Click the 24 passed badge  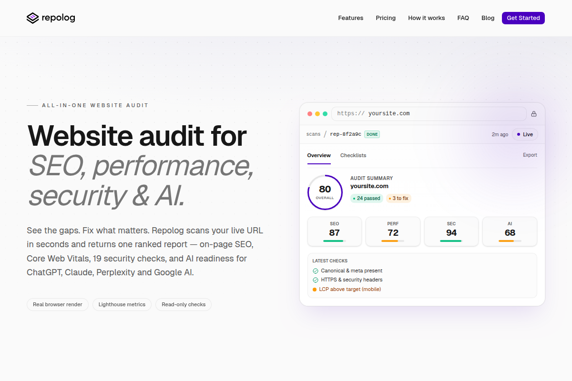coord(367,198)
